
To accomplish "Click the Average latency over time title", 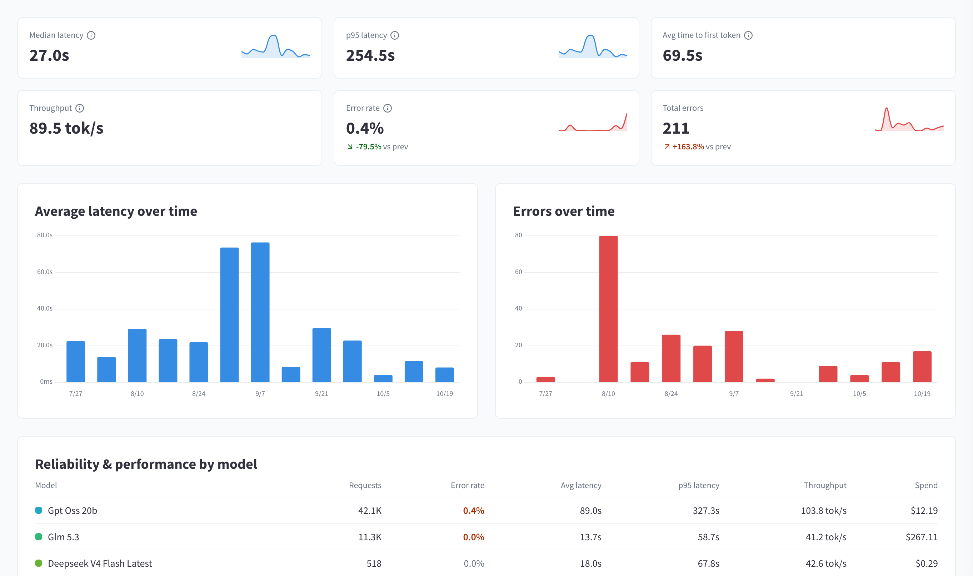I will (x=116, y=211).
